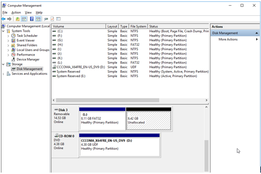Image resolution: width=261 pixels, height=174 pixels.
Task: Open the Help menu
Action: (39, 13)
